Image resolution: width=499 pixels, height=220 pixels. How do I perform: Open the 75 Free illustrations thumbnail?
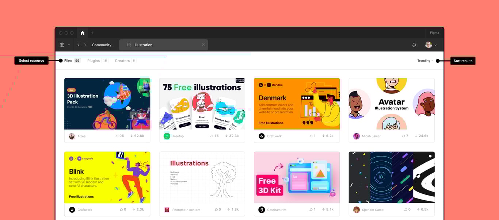[202, 104]
